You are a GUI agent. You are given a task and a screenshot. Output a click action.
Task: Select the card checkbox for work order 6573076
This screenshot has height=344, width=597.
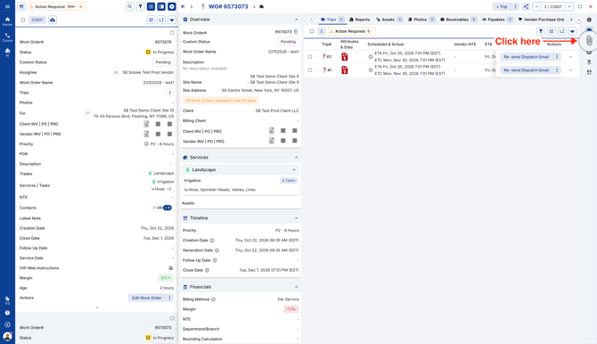pos(172,33)
